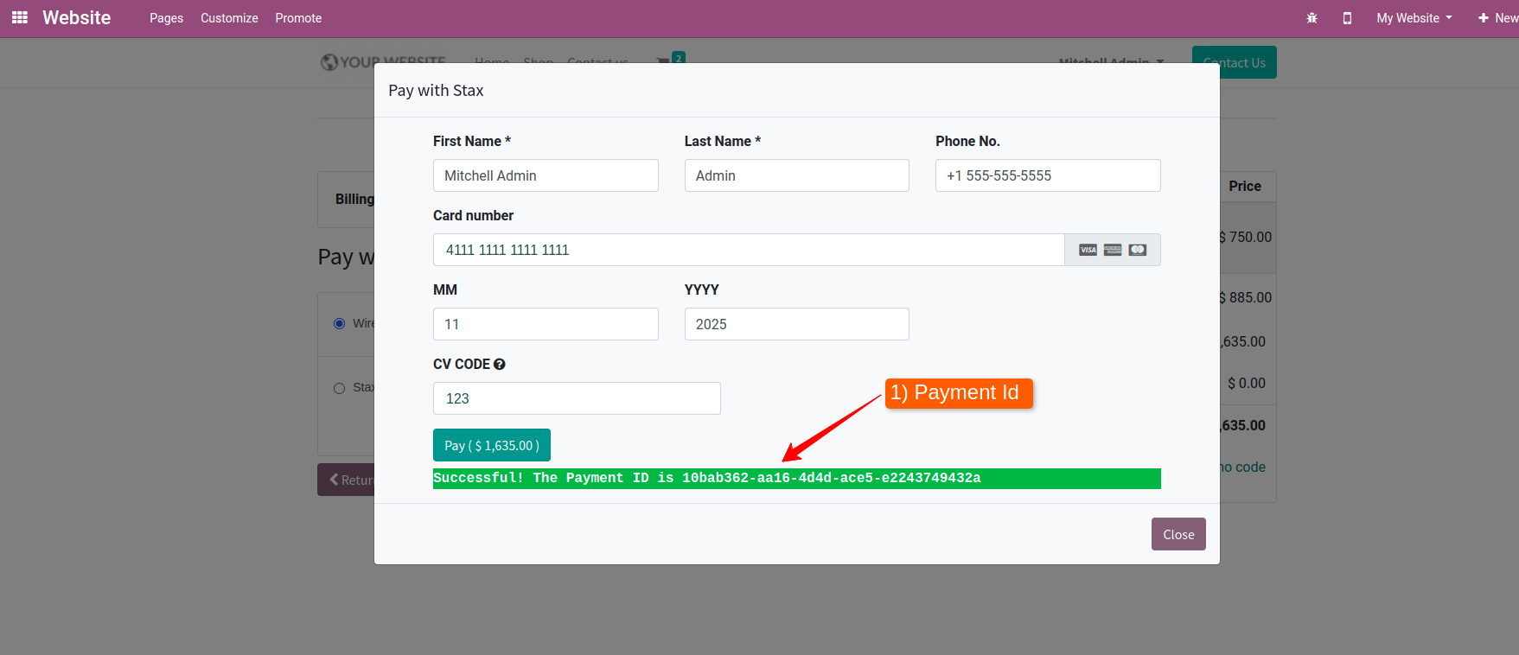
Task: Click the Pay ($ 1,635.00) button
Action: 492,445
